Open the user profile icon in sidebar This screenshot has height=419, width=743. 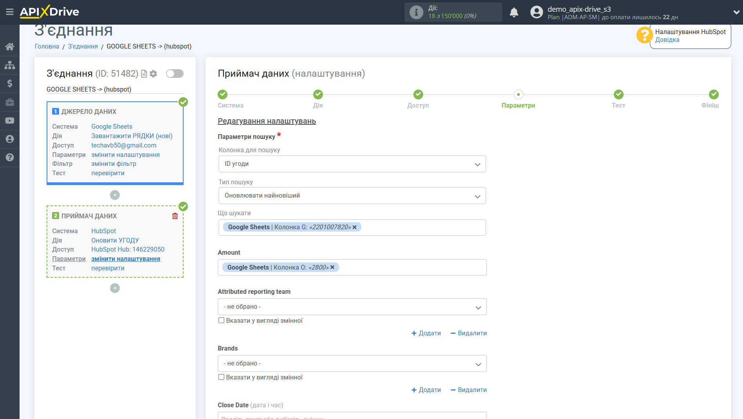coord(10,139)
